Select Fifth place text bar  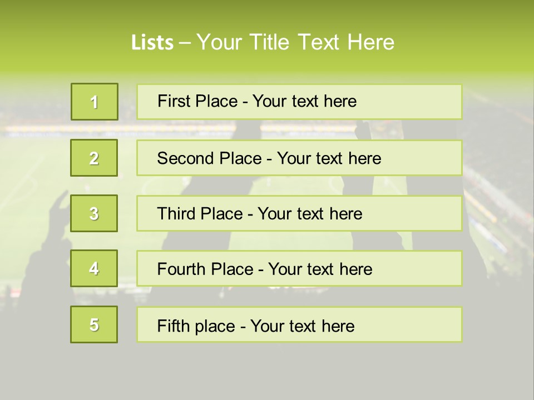click(x=299, y=324)
